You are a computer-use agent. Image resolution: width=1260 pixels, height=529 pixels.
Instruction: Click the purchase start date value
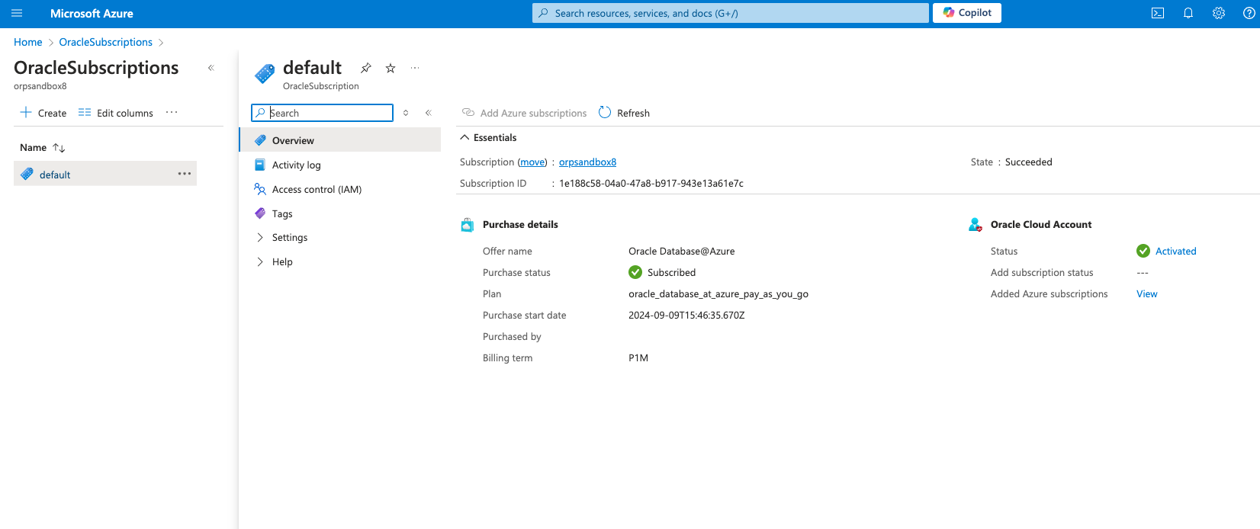tap(686, 315)
